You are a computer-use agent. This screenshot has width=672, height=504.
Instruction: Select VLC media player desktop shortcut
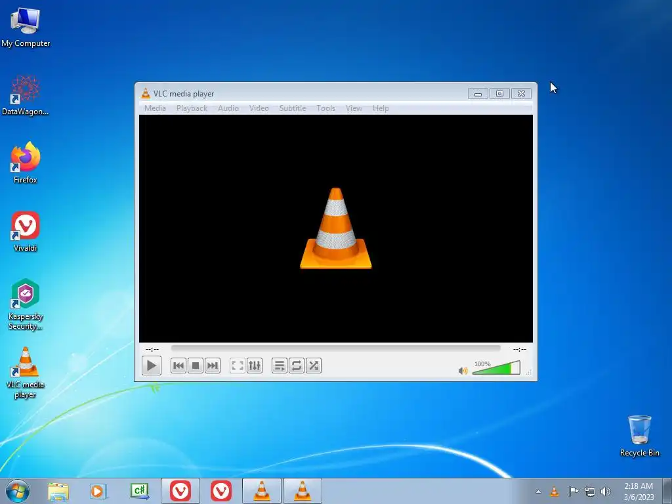[x=26, y=373]
